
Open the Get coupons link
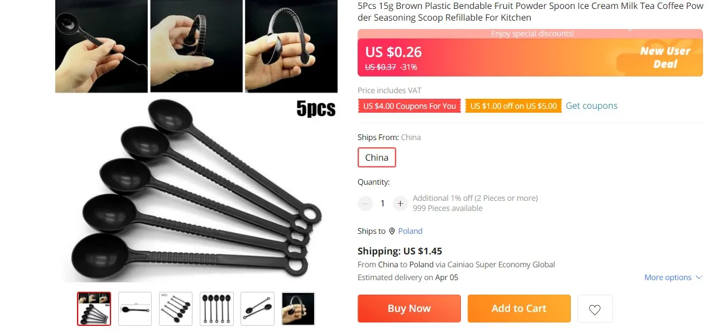point(591,105)
